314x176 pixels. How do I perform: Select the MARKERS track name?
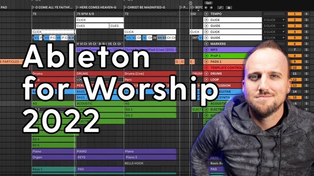[218, 44]
